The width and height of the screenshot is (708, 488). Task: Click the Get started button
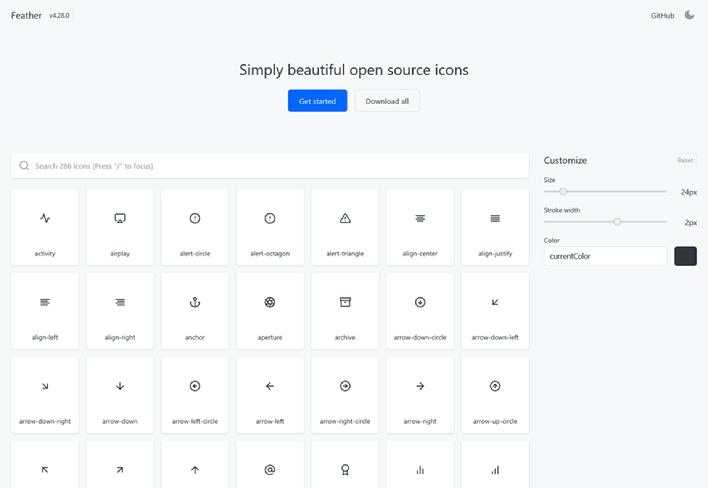[317, 101]
